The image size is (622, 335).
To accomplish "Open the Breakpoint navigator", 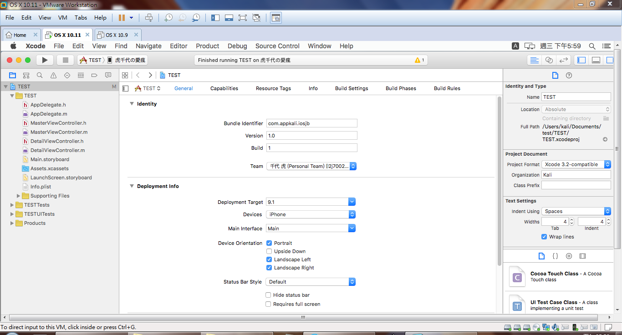I will 94,75.
